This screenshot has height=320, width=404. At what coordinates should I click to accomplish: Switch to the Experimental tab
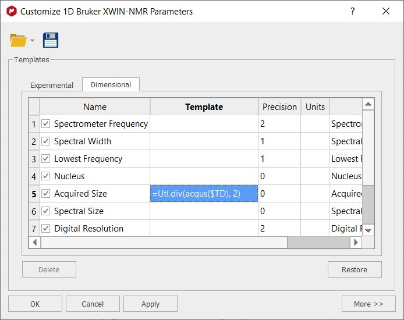coord(52,85)
